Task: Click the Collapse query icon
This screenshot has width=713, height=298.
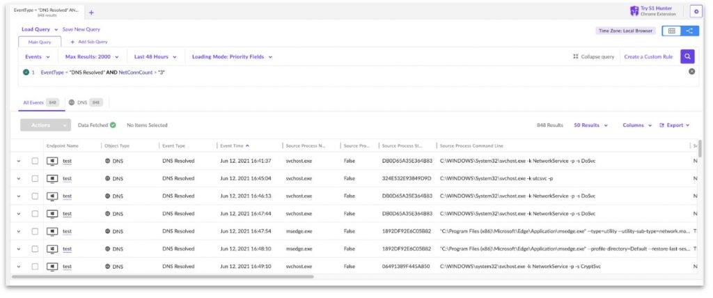Action: [575, 56]
